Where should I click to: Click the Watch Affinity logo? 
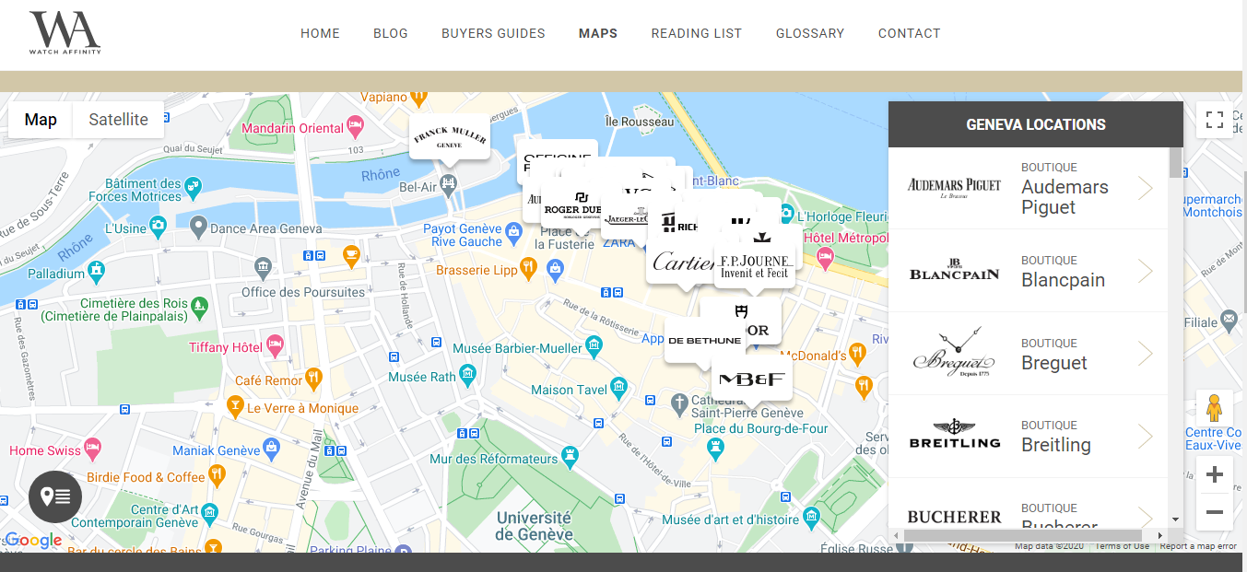click(x=65, y=33)
